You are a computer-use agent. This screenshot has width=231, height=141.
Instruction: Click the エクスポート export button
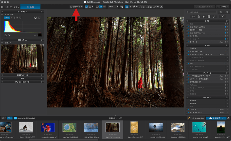[216, 118]
